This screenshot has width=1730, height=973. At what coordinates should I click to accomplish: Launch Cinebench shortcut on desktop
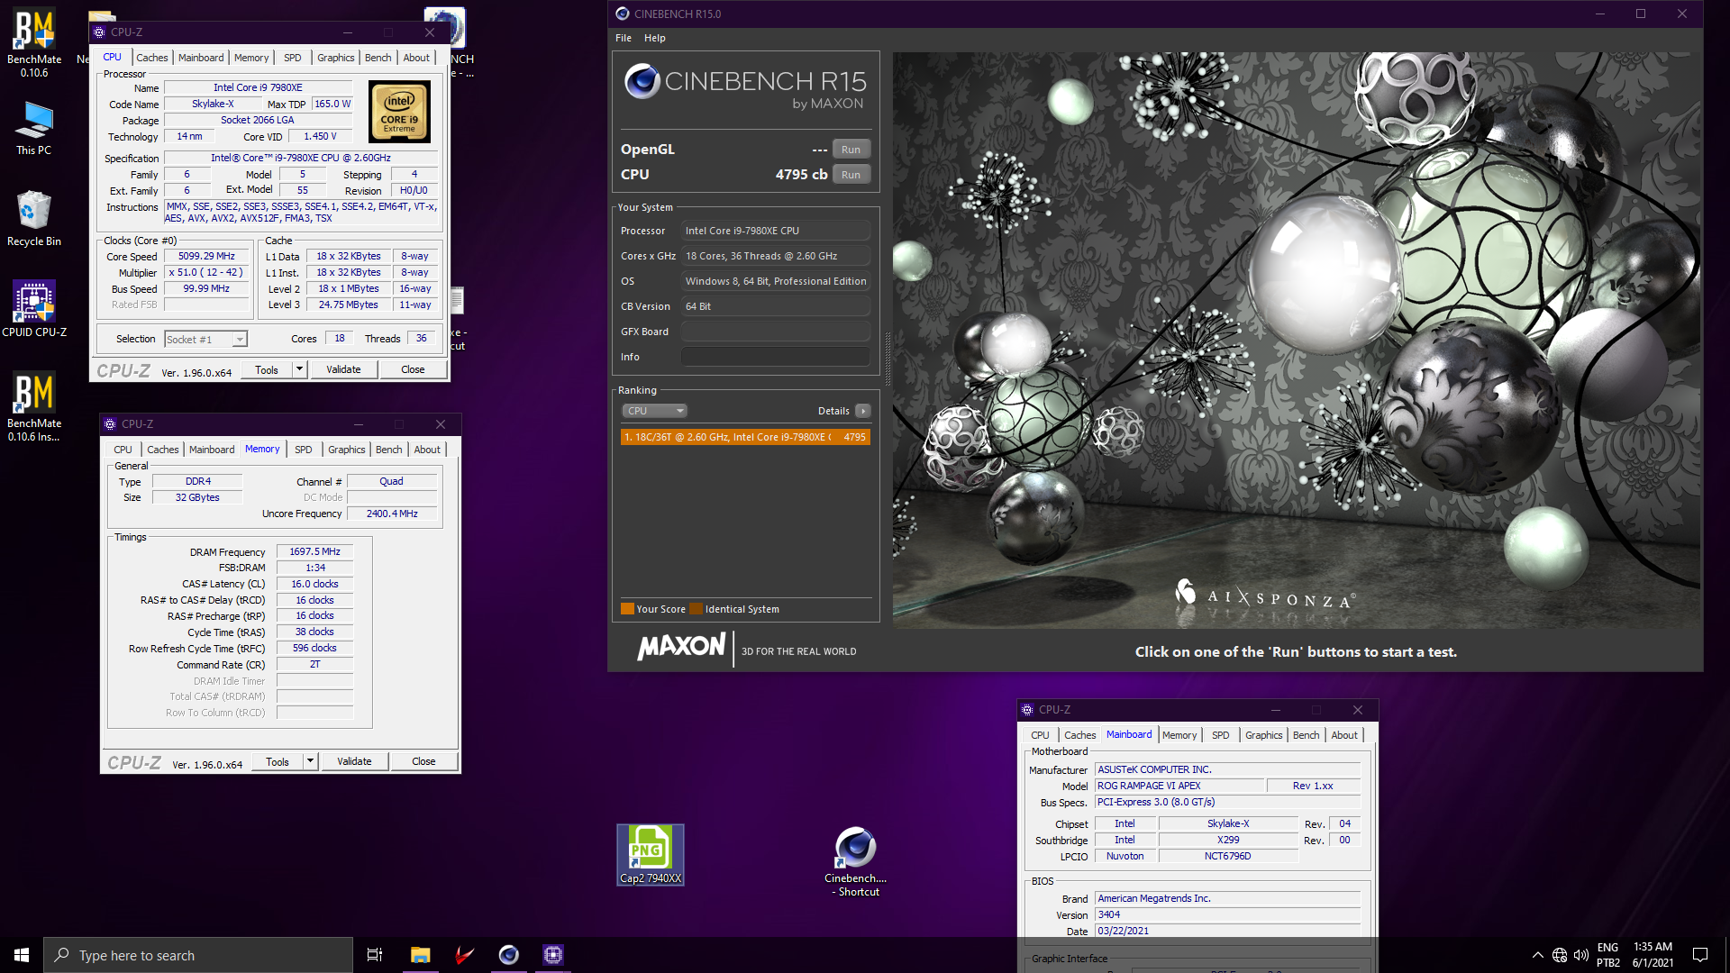coord(856,861)
